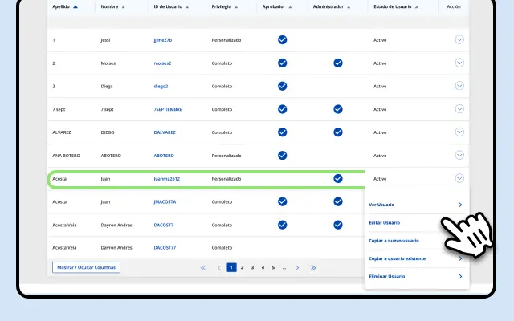The height and width of the screenshot is (321, 514).
Task: Click Aprobador checkmark for ABOTERO
Action: (282, 155)
